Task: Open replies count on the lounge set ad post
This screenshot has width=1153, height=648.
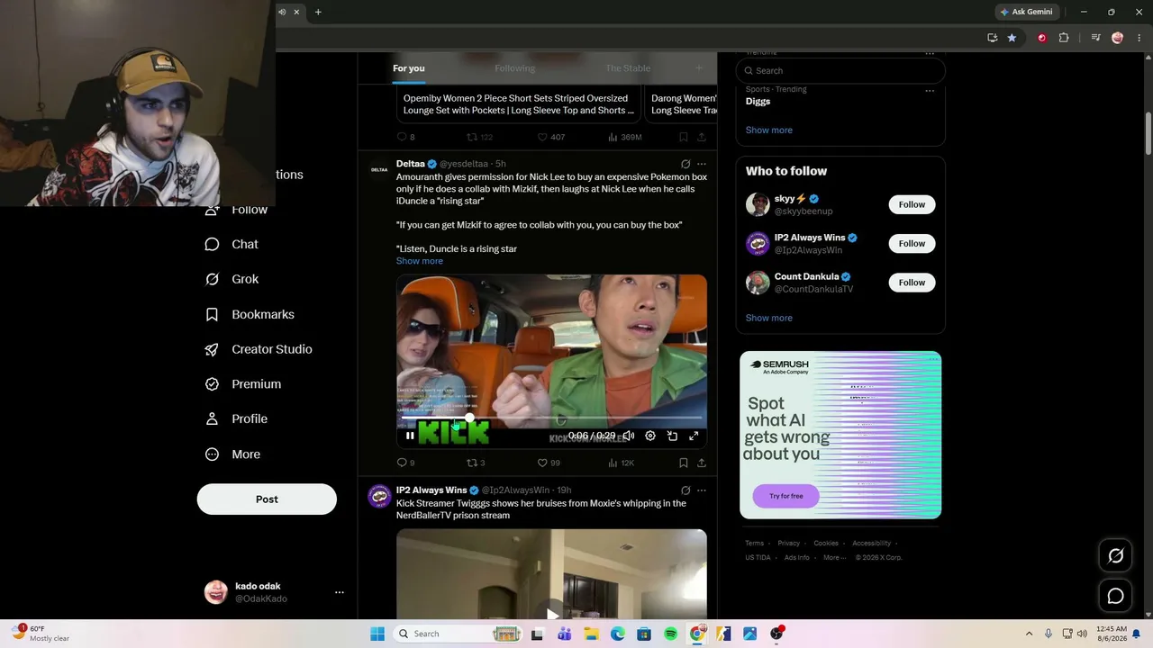Action: (405, 137)
